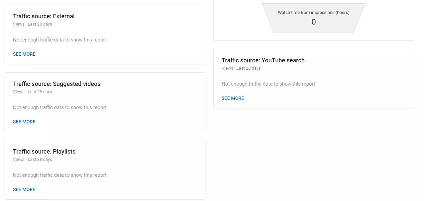Click the Traffic source: YouTube search heading
The height and width of the screenshot is (201, 424).
263,60
